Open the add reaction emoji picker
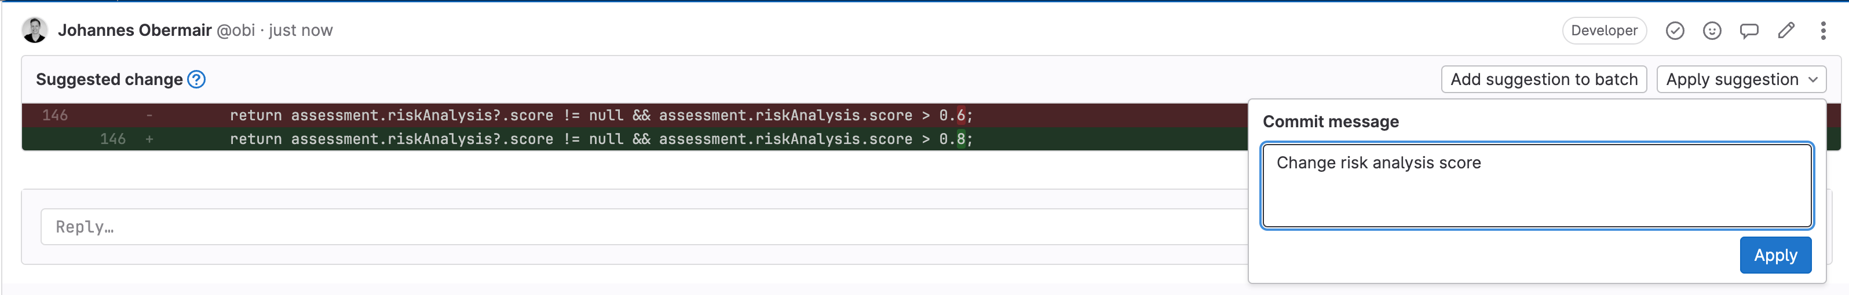The image size is (1849, 295). pos(1712,31)
